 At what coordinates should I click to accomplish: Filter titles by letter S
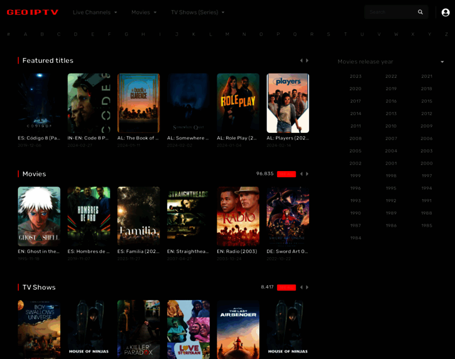tap(329, 34)
